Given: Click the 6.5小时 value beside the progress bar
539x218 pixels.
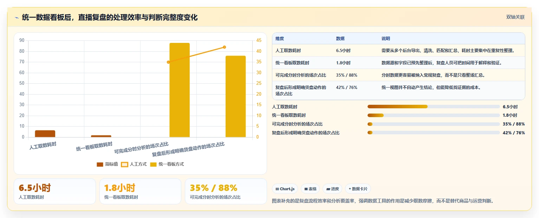Looking at the screenshot, I should [510, 107].
